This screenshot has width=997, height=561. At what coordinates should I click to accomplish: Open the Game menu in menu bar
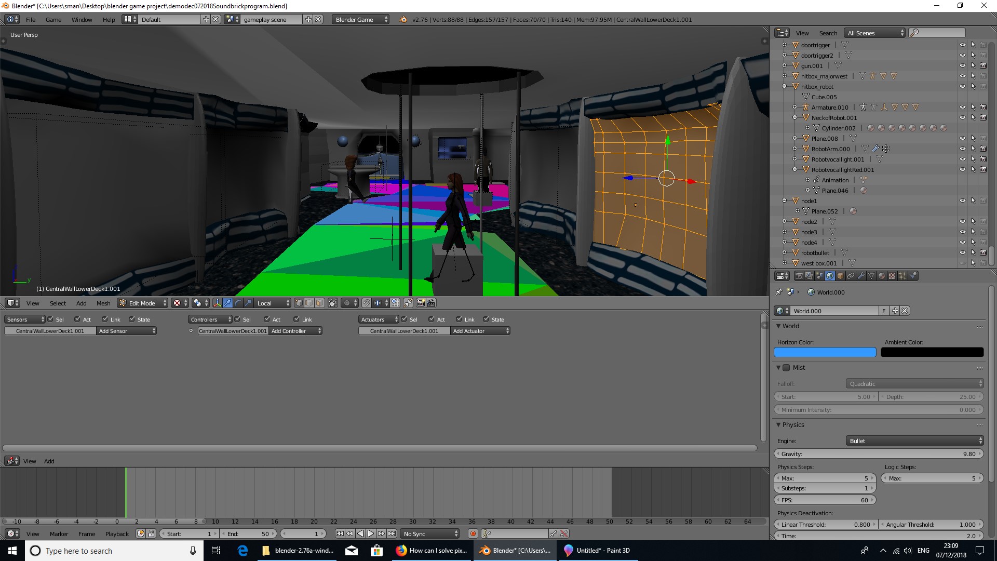click(53, 19)
